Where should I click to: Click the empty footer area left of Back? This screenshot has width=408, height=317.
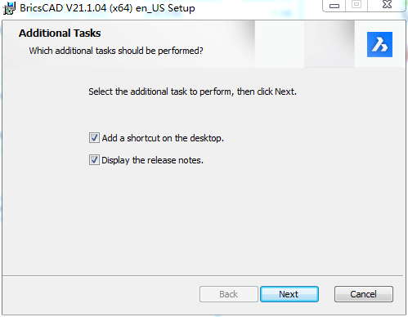click(x=101, y=294)
